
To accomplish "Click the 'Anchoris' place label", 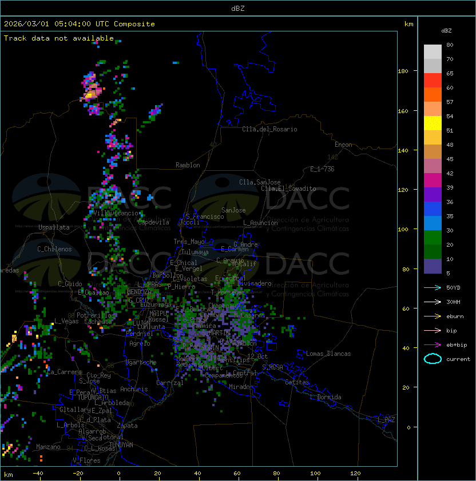I will pos(134,389).
